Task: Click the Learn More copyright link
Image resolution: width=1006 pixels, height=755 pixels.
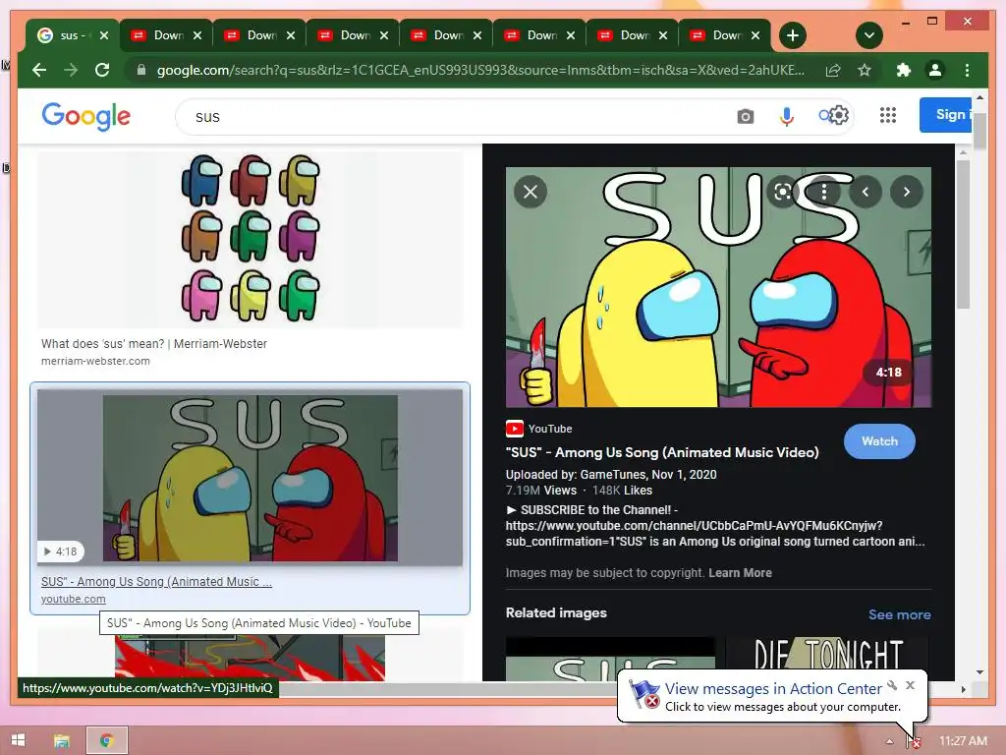Action: (740, 573)
